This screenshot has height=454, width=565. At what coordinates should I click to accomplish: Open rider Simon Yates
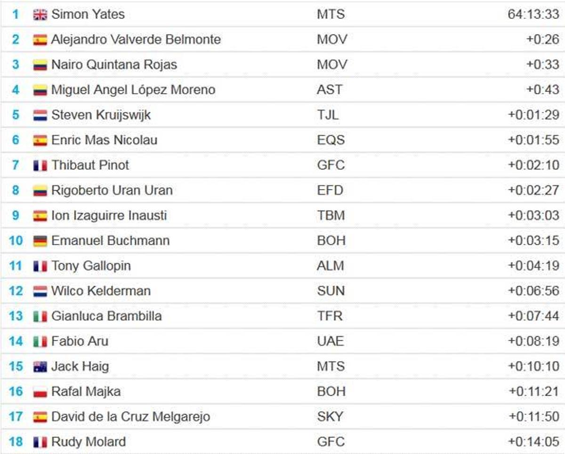88,15
